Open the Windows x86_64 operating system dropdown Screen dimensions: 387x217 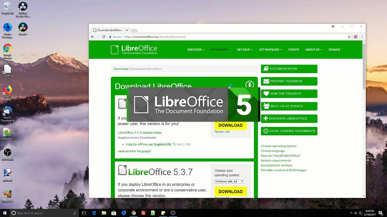click(x=229, y=181)
